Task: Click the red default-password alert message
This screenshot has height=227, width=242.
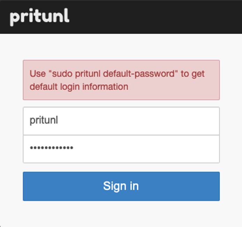Action: click(121, 80)
